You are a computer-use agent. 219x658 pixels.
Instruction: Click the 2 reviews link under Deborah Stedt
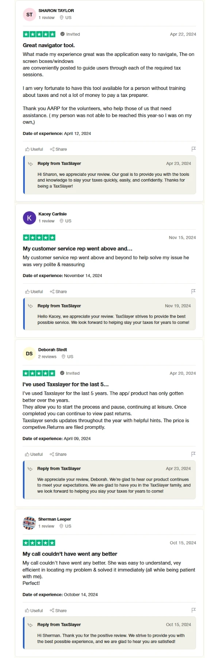(47, 356)
